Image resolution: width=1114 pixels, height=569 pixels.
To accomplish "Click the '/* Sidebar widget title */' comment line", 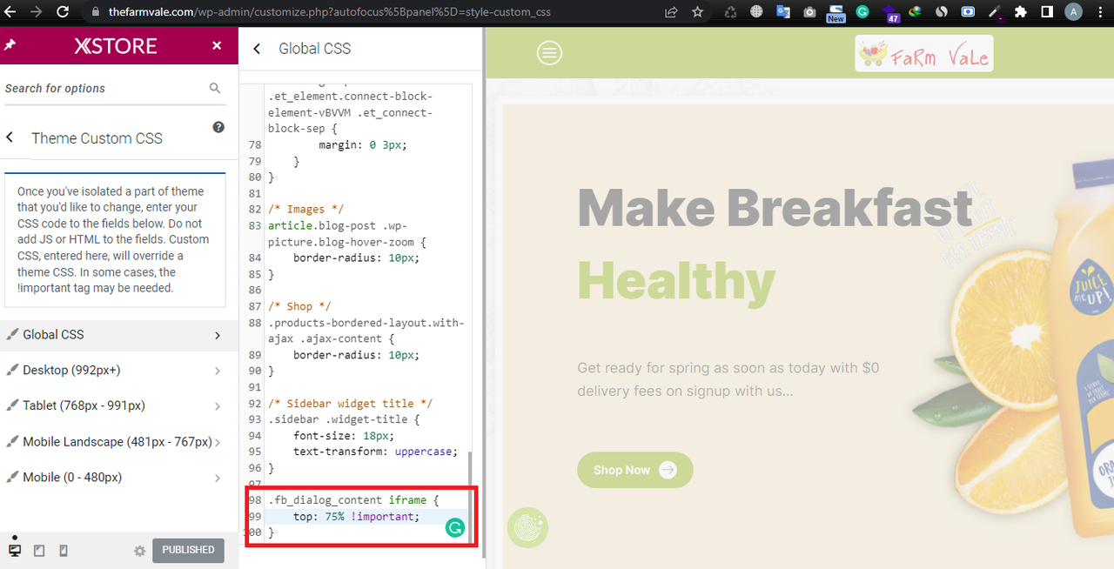I will click(350, 404).
